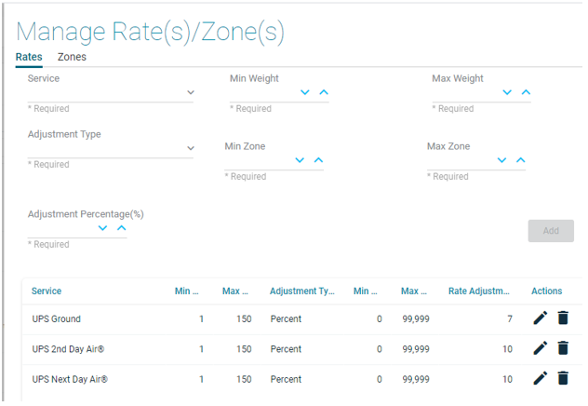
Task: Increase Min Zone with up arrow
Action: pos(318,160)
